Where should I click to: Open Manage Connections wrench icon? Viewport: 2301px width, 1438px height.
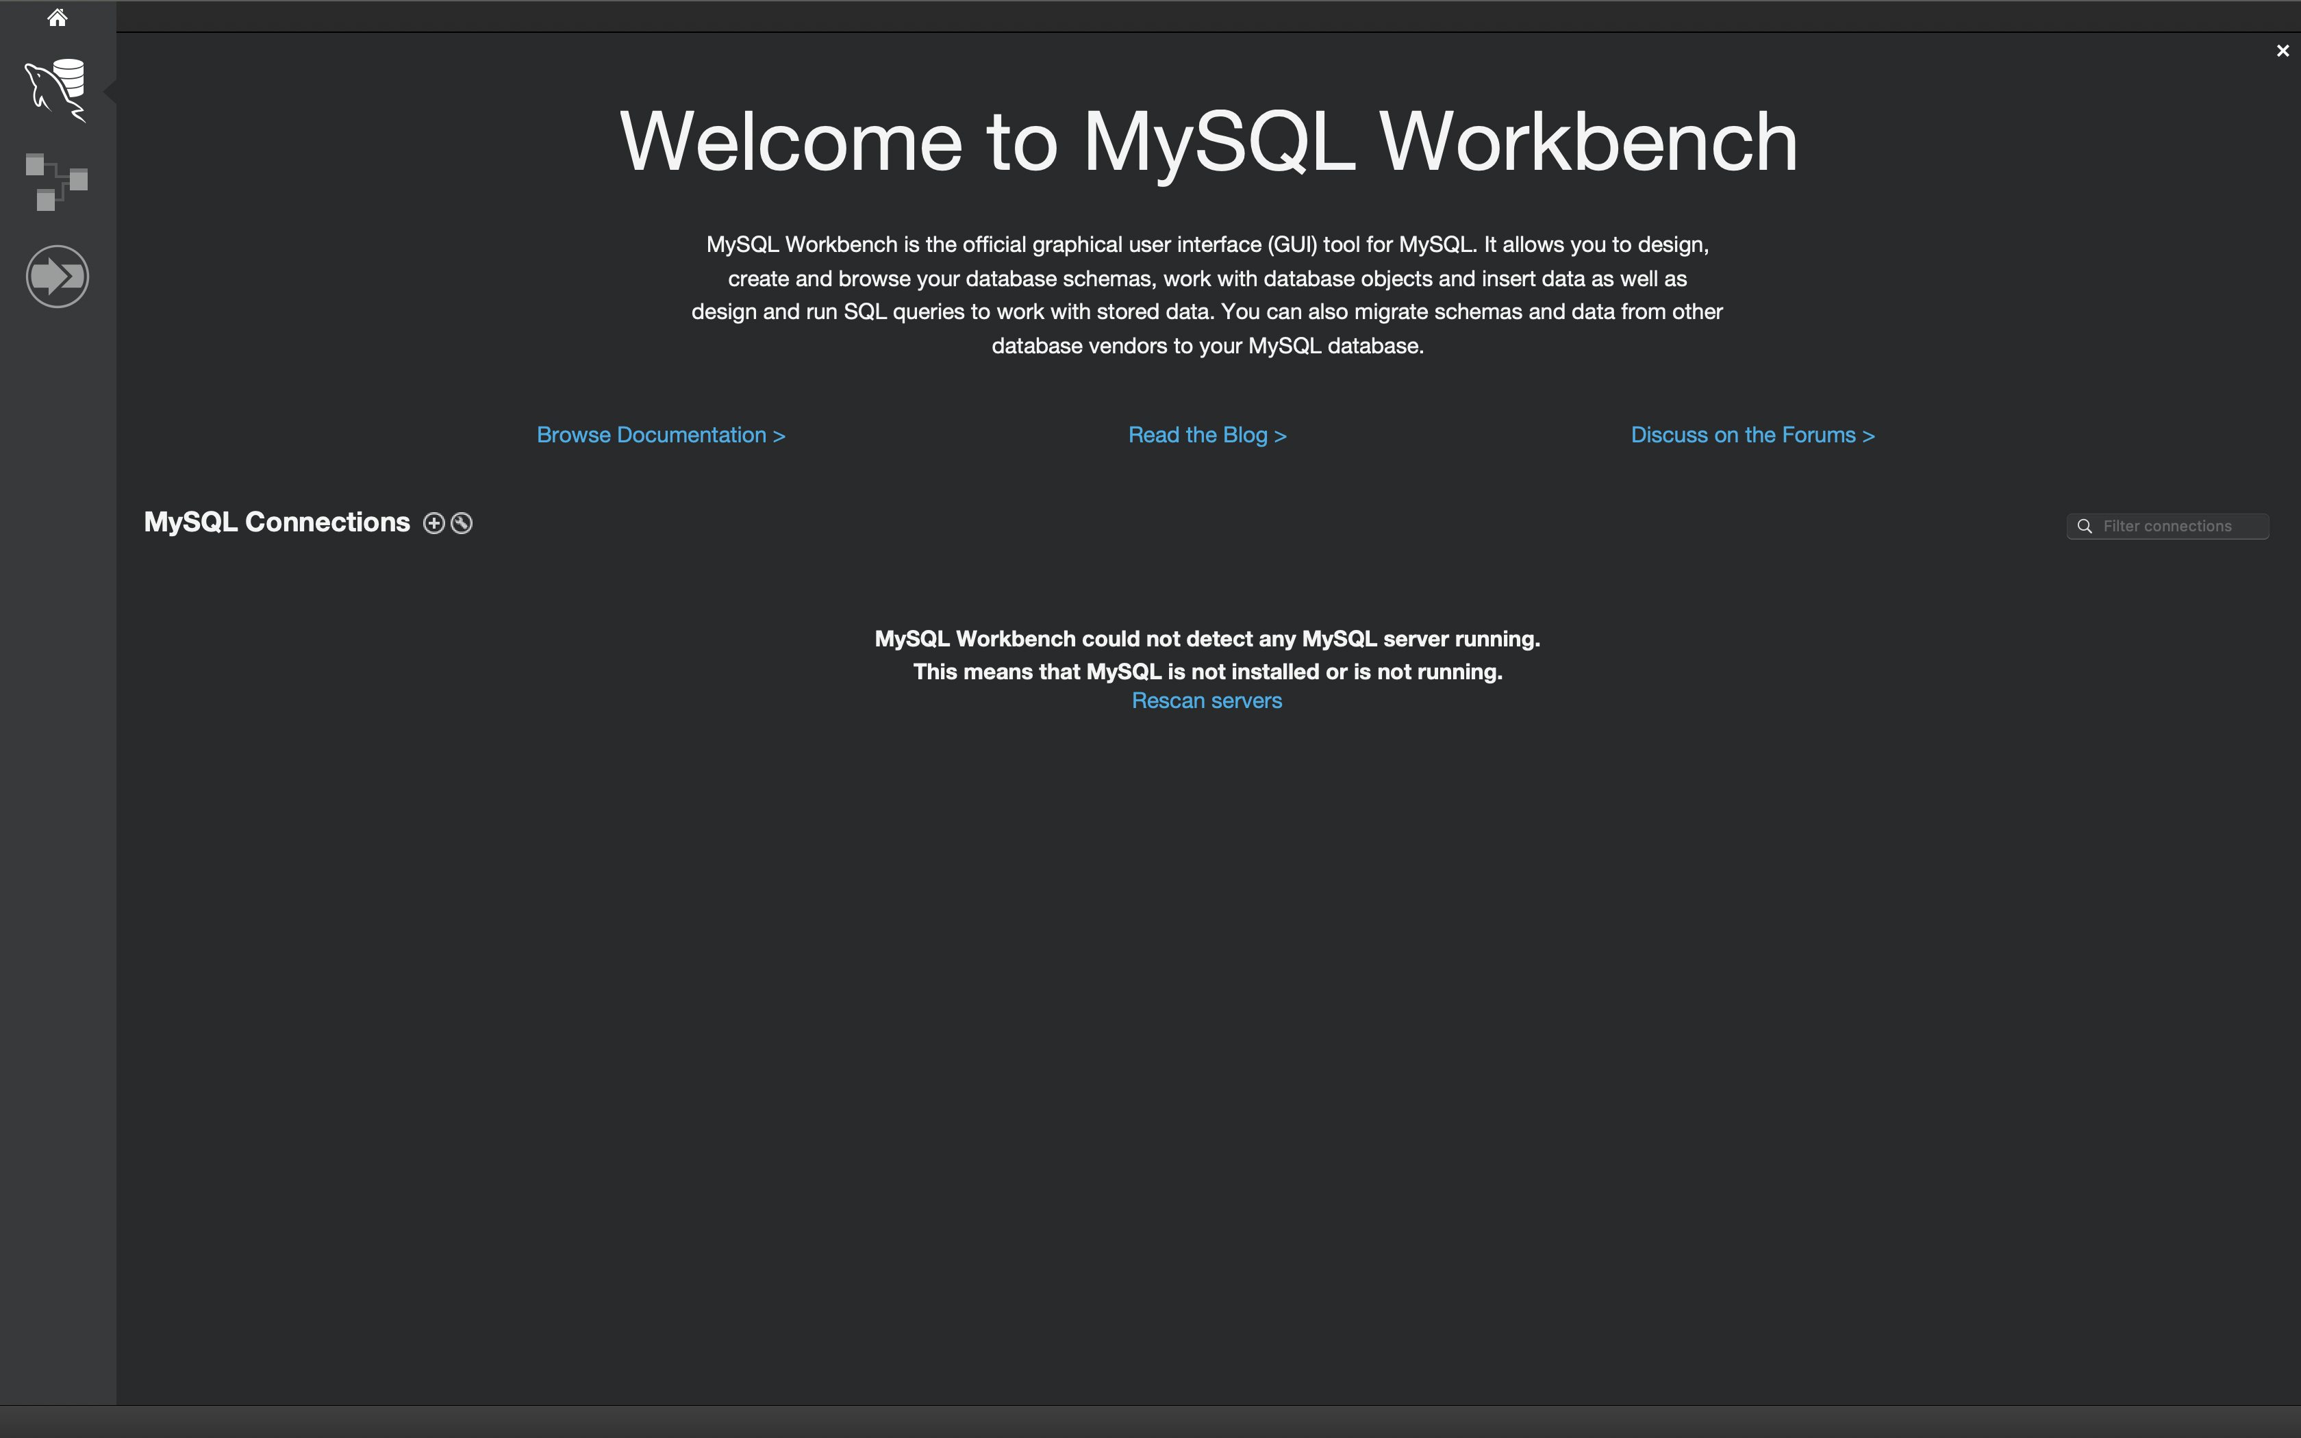click(462, 523)
